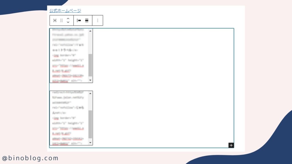Change vertical alignment (middle-align icon)
The width and height of the screenshot is (292, 164).
tap(87, 20)
